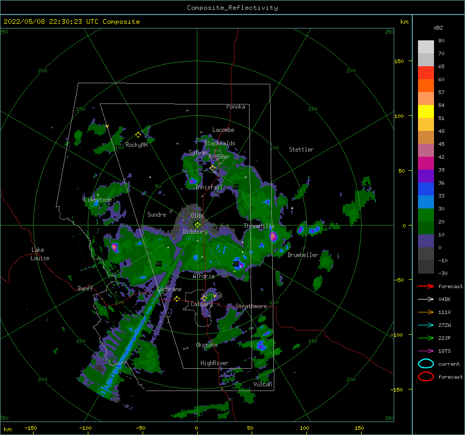Click the Drumheller label

303,255
